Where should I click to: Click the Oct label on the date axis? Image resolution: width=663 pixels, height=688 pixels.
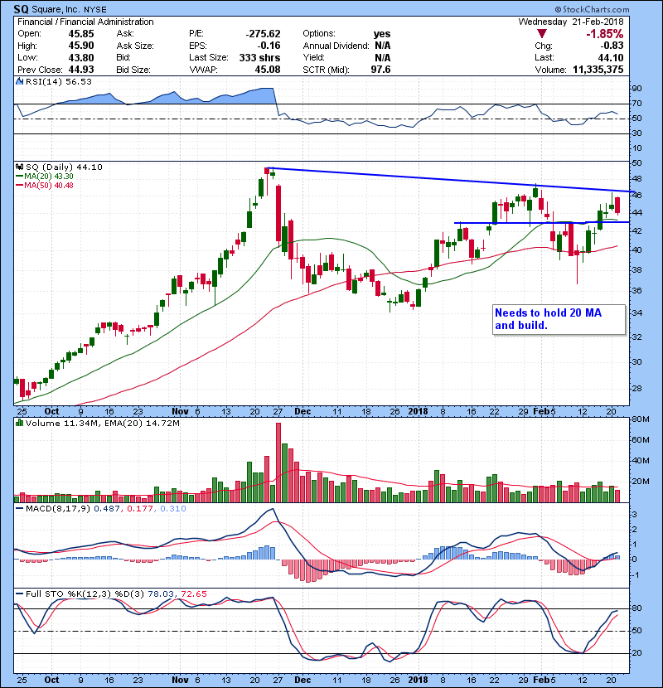click(51, 410)
